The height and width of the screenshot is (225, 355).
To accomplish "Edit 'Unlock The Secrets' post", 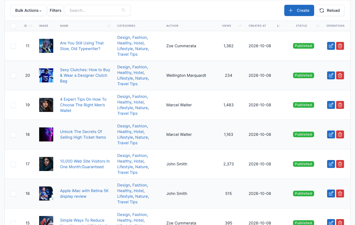I will [331, 134].
